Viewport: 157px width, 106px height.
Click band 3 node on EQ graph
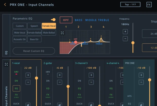tap(90, 41)
